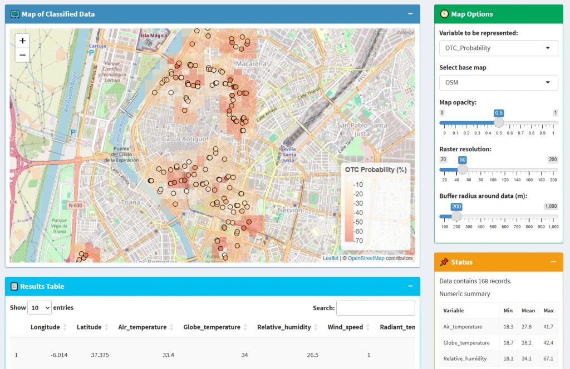Viewport: 570px width, 369px height.
Task: Click the pushpin icon beside Status
Action: click(x=444, y=262)
